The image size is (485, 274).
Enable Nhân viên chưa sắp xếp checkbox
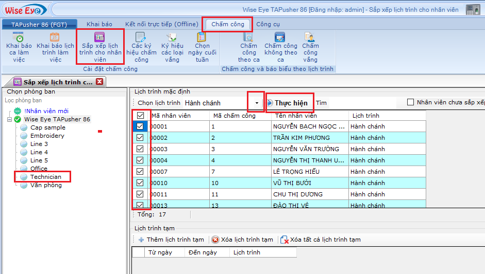[410, 102]
